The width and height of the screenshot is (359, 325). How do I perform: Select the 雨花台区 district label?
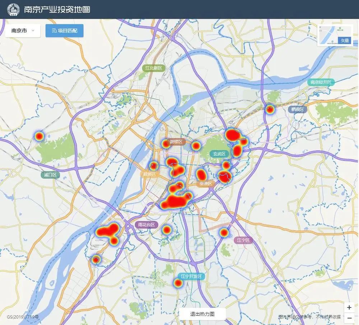(x=147, y=225)
